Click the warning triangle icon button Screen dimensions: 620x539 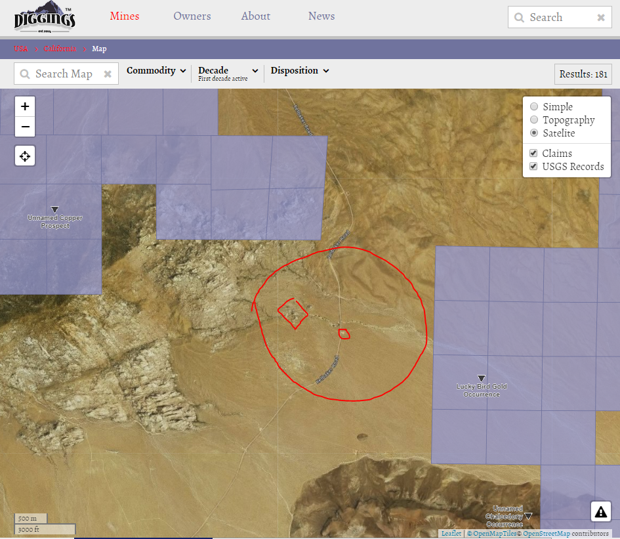[x=601, y=511]
